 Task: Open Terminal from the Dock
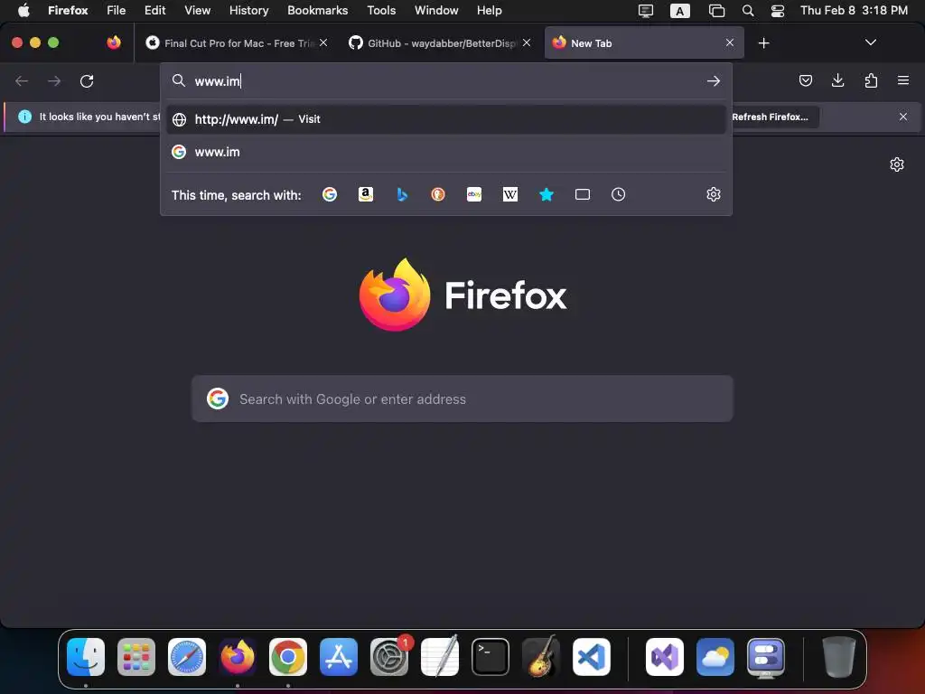491,656
